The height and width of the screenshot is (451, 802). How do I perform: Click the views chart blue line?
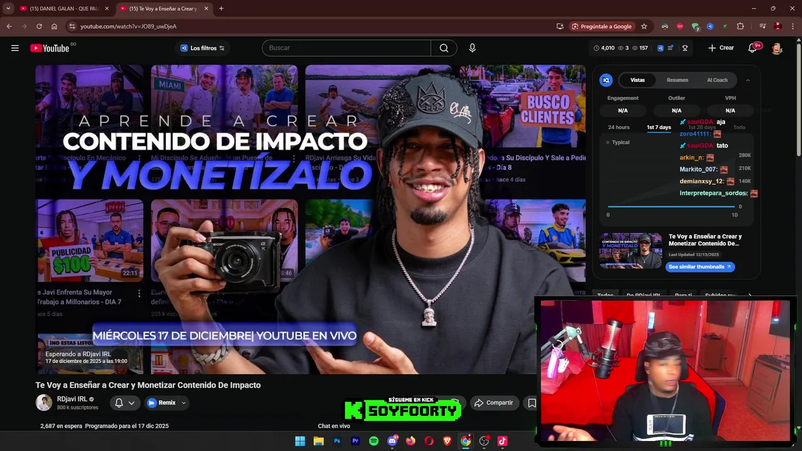coord(672,206)
